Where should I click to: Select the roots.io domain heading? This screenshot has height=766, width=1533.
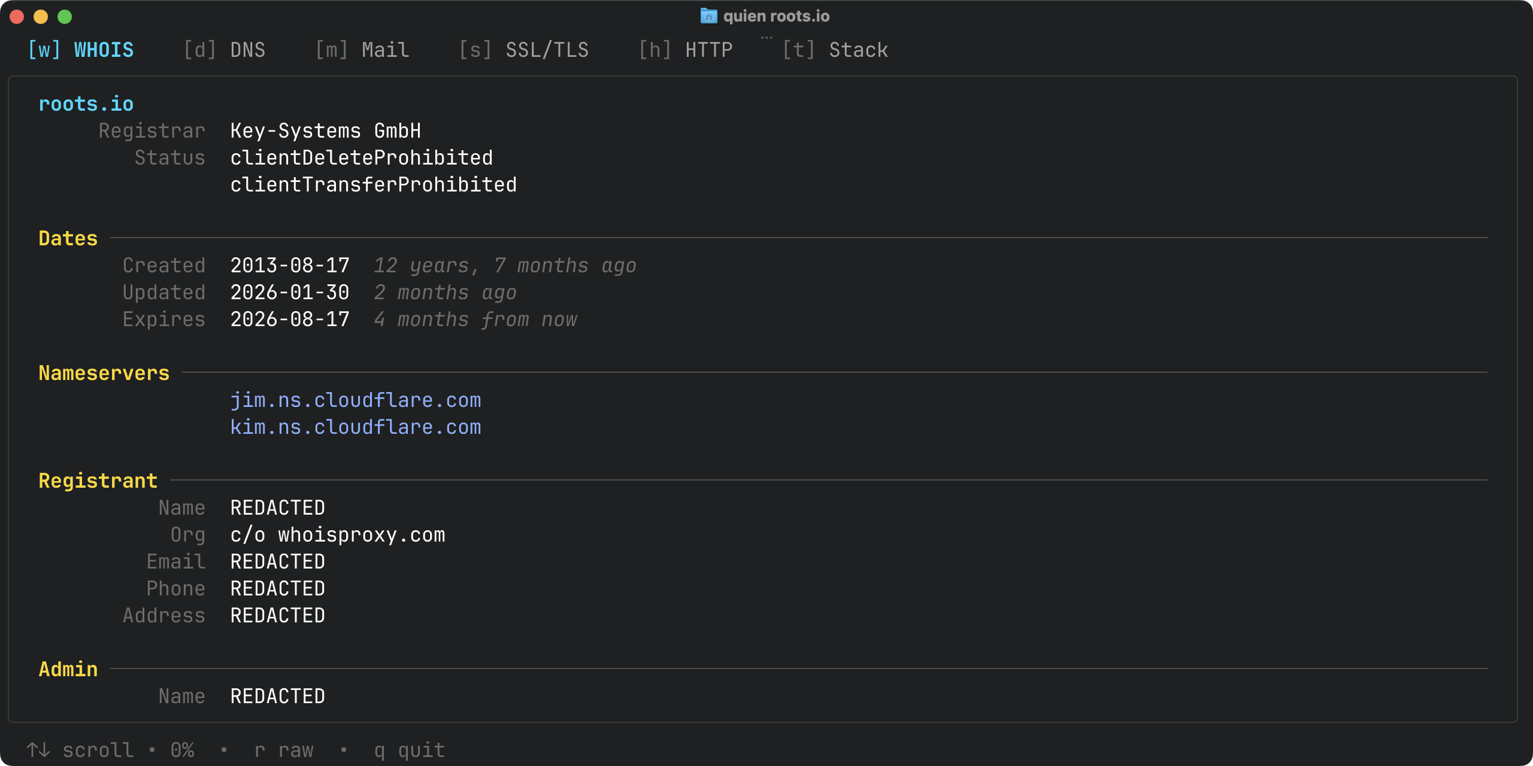(x=86, y=104)
